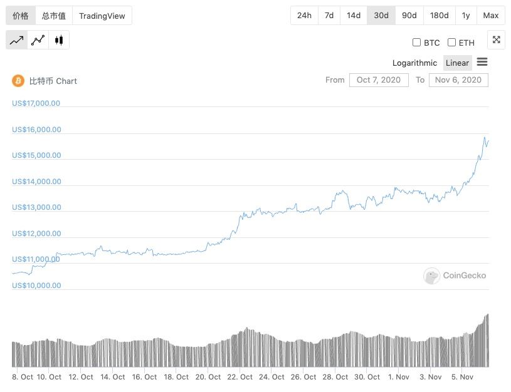Switch to the line-with-markers chart icon
The width and height of the screenshot is (511, 392).
[x=38, y=41]
